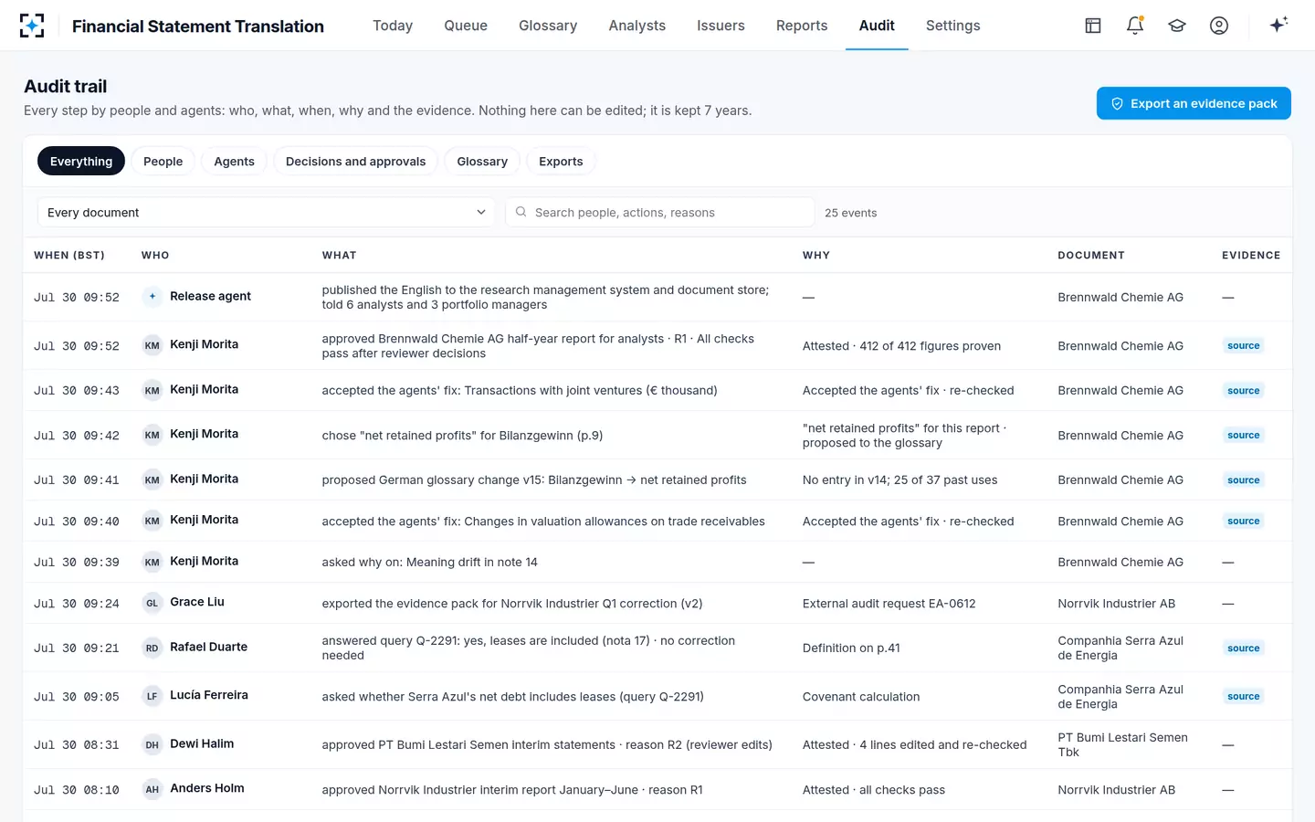Open source evidence for 09:41 glossary proposal
The height and width of the screenshot is (822, 1315).
[x=1243, y=479]
